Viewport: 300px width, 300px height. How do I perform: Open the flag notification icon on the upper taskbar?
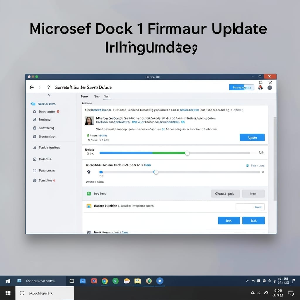294,281
